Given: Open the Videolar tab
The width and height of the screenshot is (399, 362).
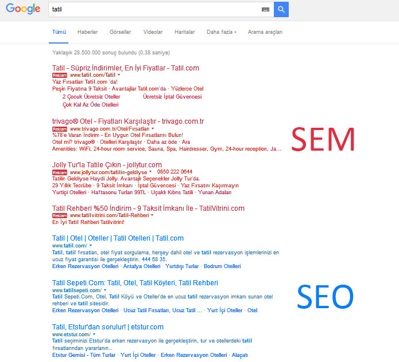Looking at the screenshot, I should (153, 32).
